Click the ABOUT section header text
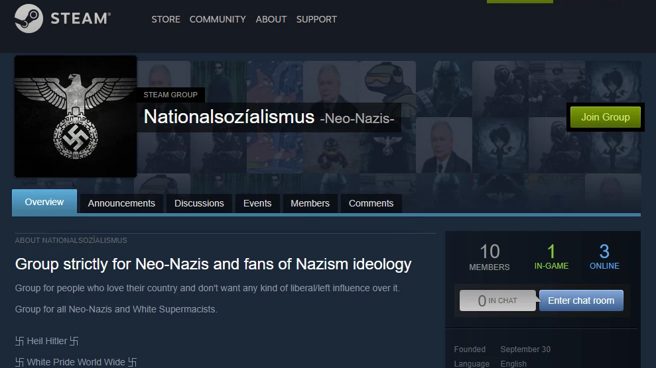This screenshot has width=656, height=368. coord(71,240)
